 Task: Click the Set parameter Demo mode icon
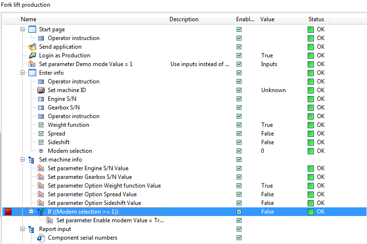click(32, 64)
